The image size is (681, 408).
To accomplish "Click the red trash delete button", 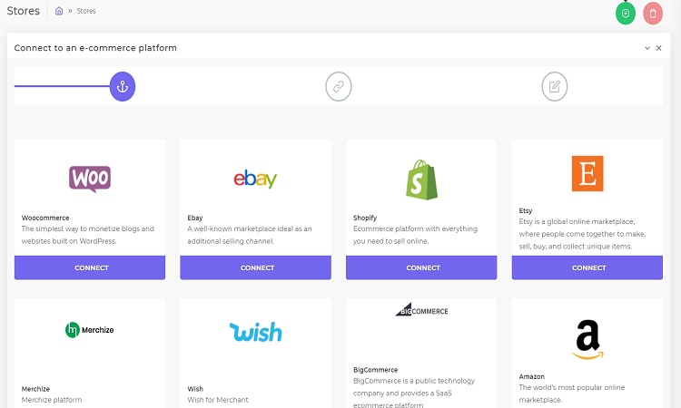I will [653, 14].
